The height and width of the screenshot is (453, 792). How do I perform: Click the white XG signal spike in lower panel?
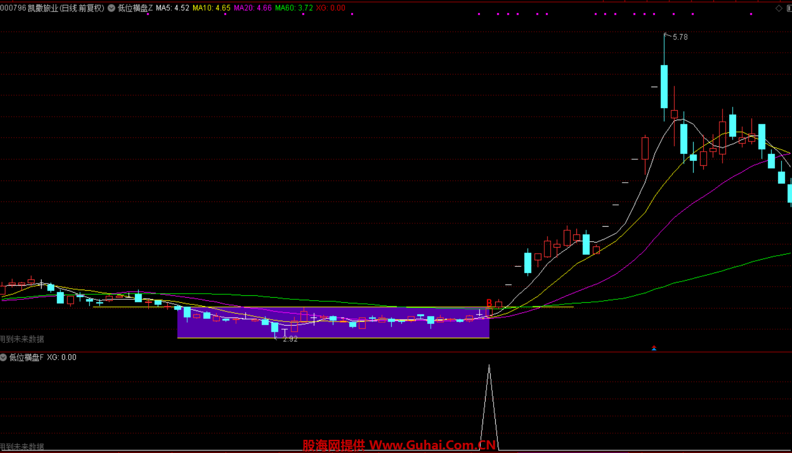click(x=489, y=407)
